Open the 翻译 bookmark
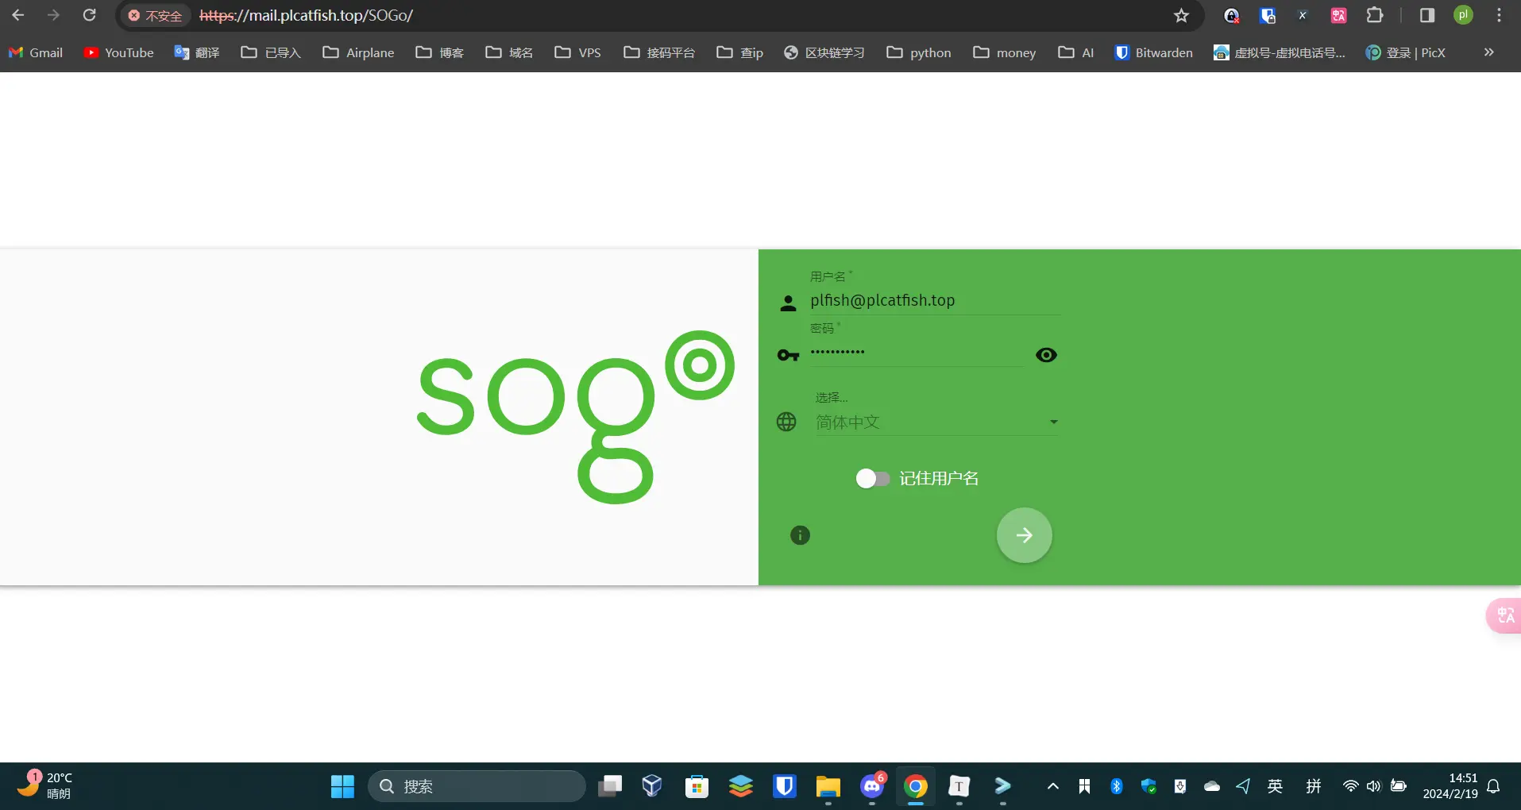The height and width of the screenshot is (810, 1521). point(197,52)
